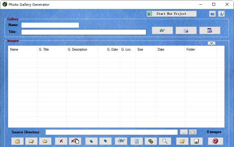This screenshot has height=147, width=234.
Task: Show program info via the 'i' icon
Action: (221, 14)
